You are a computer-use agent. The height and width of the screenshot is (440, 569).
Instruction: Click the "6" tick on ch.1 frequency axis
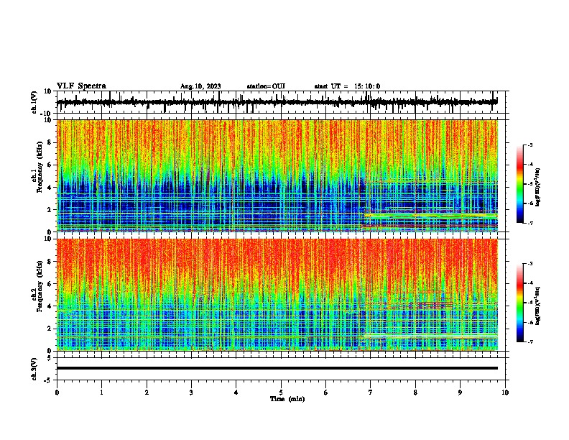[50, 165]
